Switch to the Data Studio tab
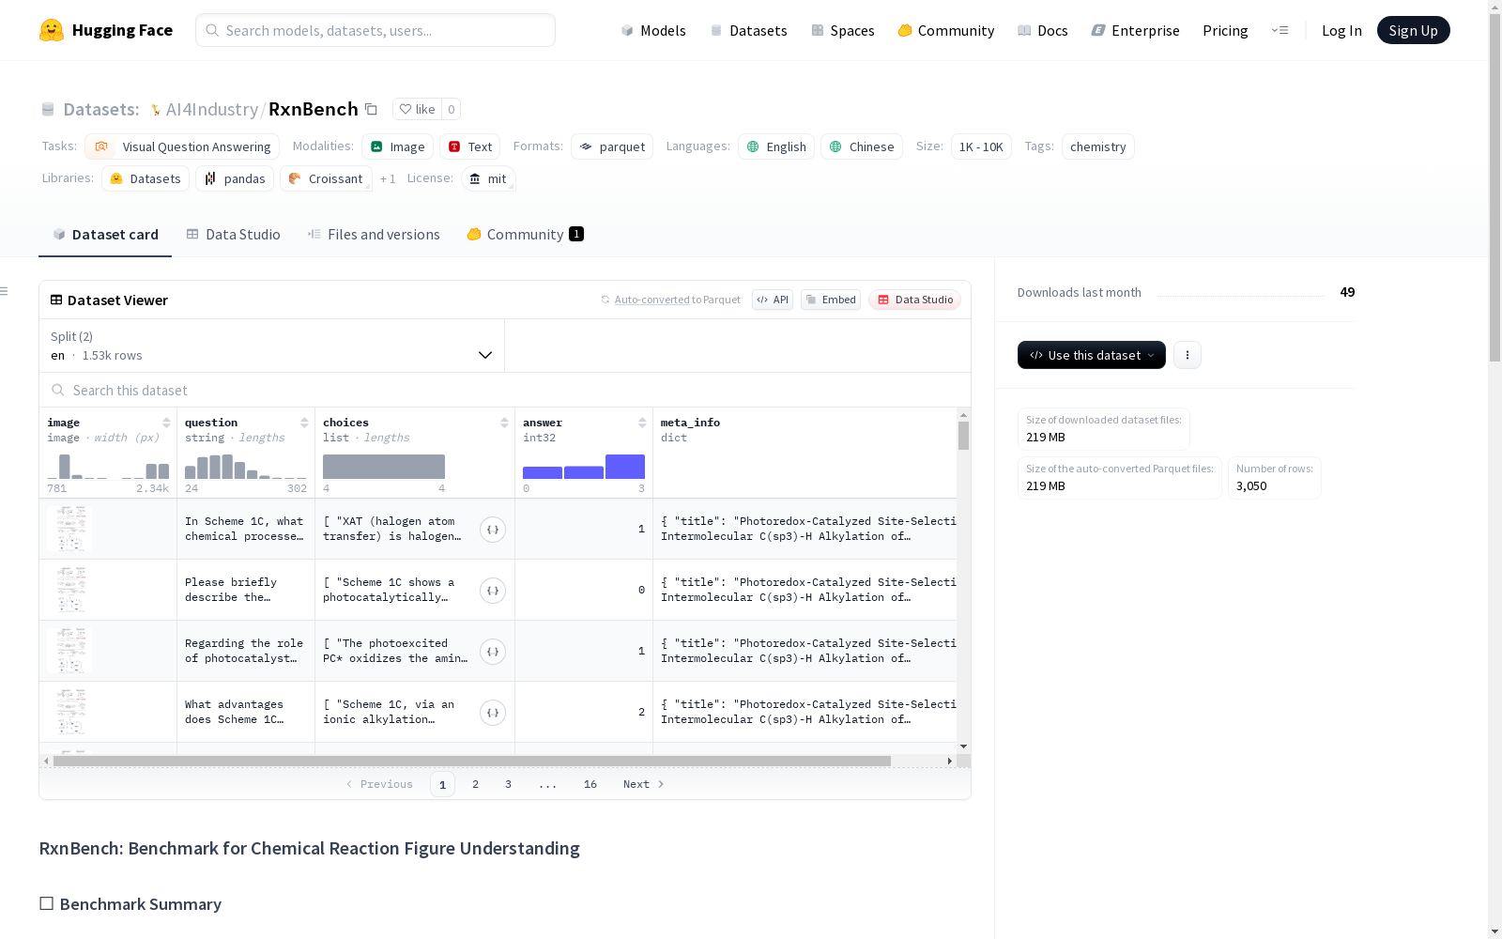The width and height of the screenshot is (1502, 939). [233, 235]
